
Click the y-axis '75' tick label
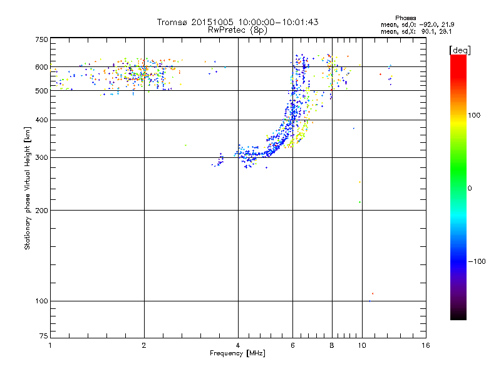tap(44, 336)
